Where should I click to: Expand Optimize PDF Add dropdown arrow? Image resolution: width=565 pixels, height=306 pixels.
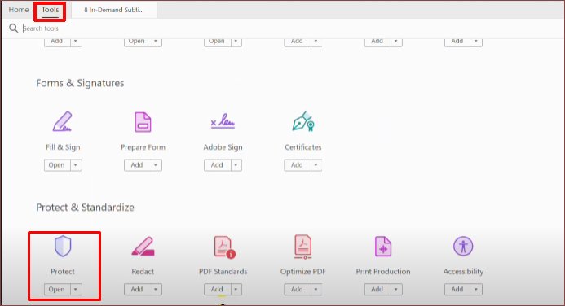pos(316,290)
